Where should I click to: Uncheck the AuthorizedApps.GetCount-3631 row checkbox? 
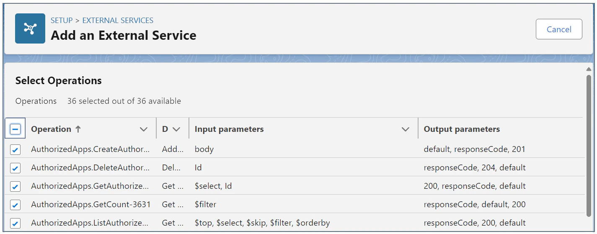click(x=15, y=205)
